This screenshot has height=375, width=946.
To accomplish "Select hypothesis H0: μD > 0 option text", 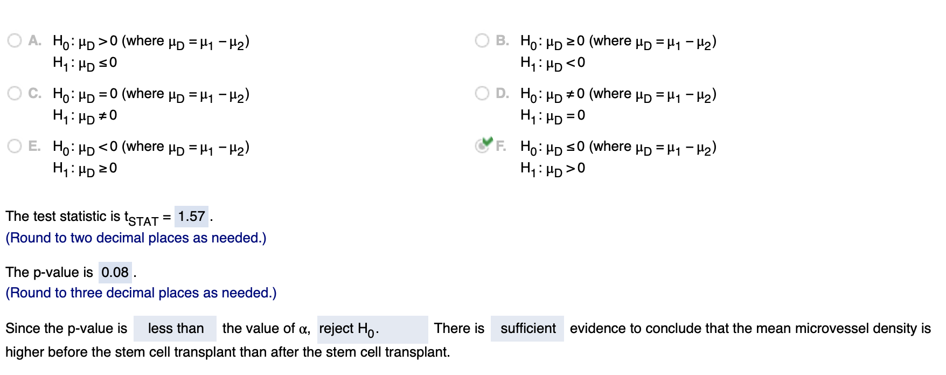I will coord(151,41).
